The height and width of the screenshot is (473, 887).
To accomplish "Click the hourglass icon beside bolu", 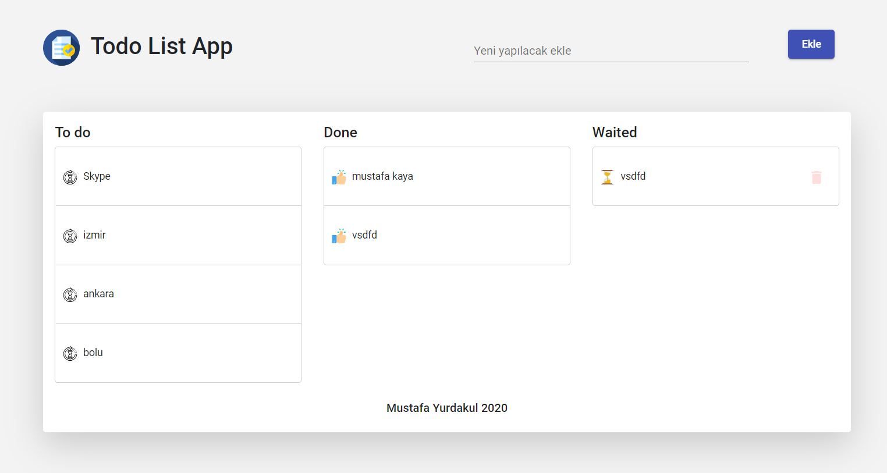I will click(70, 353).
